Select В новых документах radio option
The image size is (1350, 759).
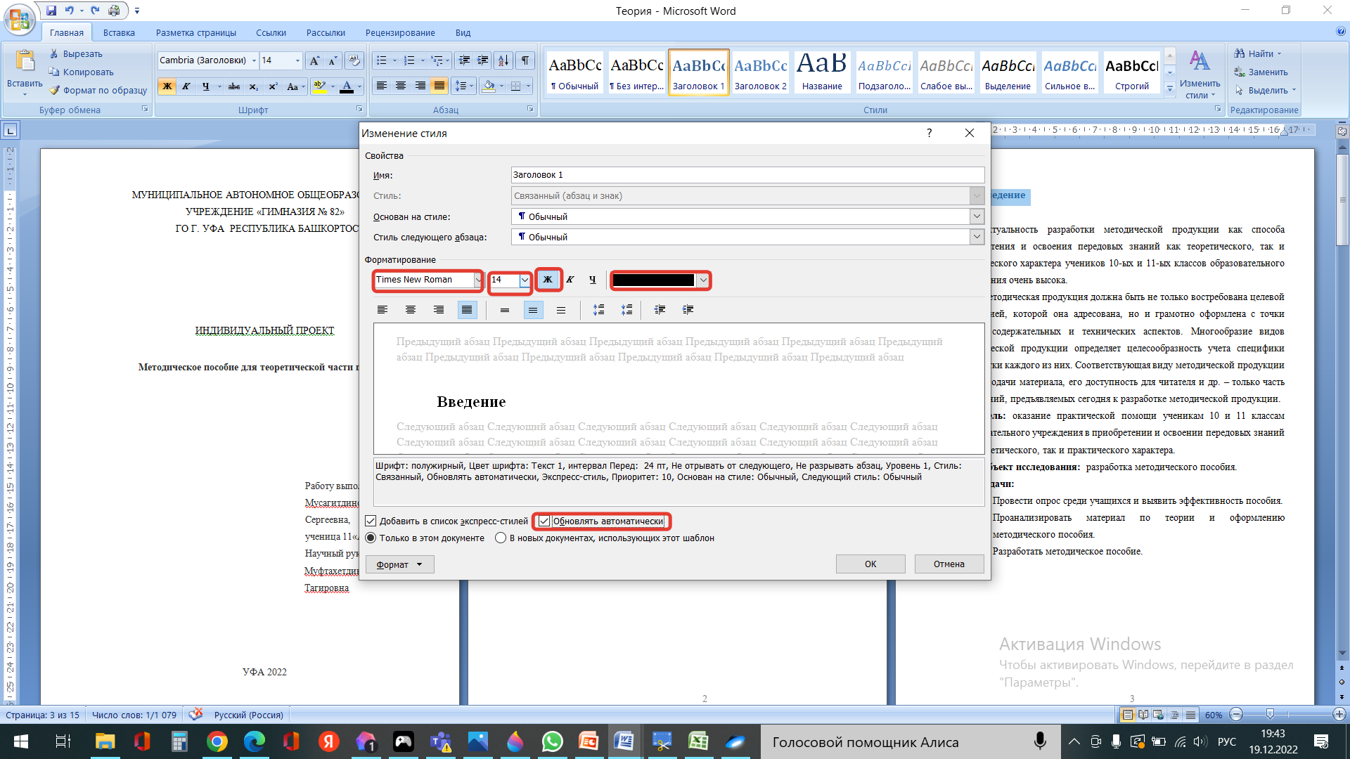coord(501,538)
